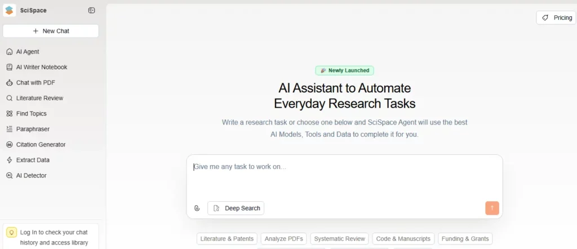Click the SciSpace logo icon
Image resolution: width=577 pixels, height=249 pixels.
[10, 10]
